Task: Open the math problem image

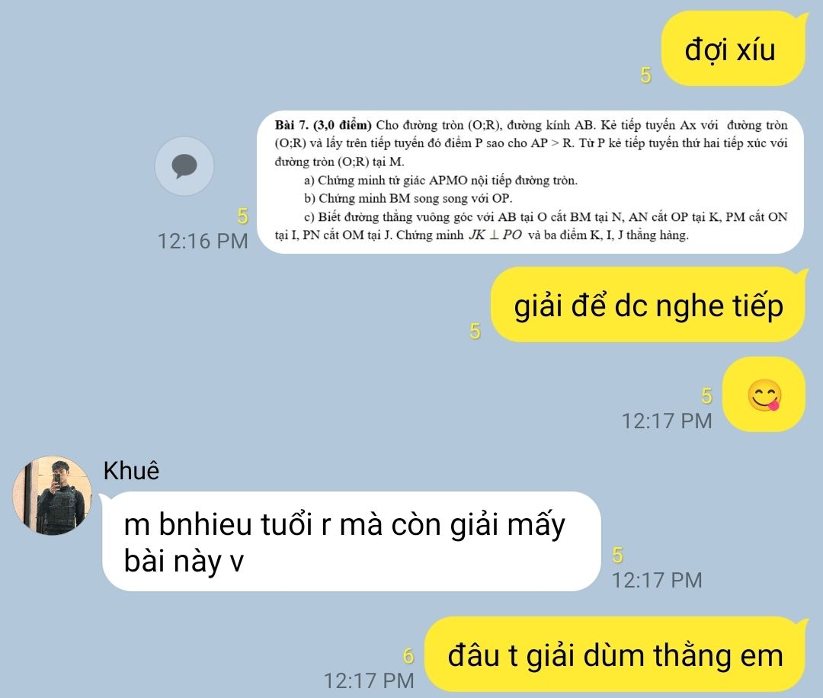Action: (x=530, y=182)
